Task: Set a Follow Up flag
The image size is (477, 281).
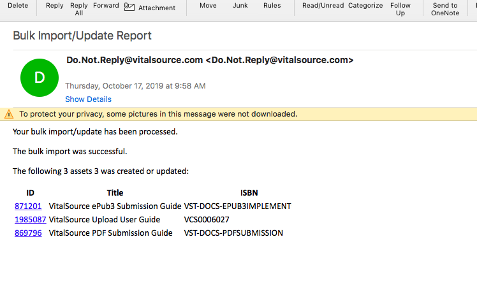Action: [x=400, y=9]
